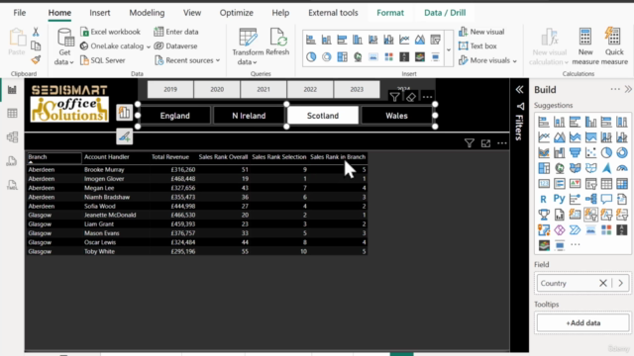Image resolution: width=634 pixels, height=356 pixels.
Task: Expand Country field options arrow
Action: tap(621, 284)
